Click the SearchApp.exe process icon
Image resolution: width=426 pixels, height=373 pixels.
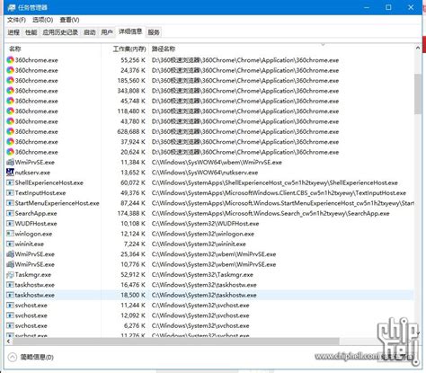click(11, 213)
